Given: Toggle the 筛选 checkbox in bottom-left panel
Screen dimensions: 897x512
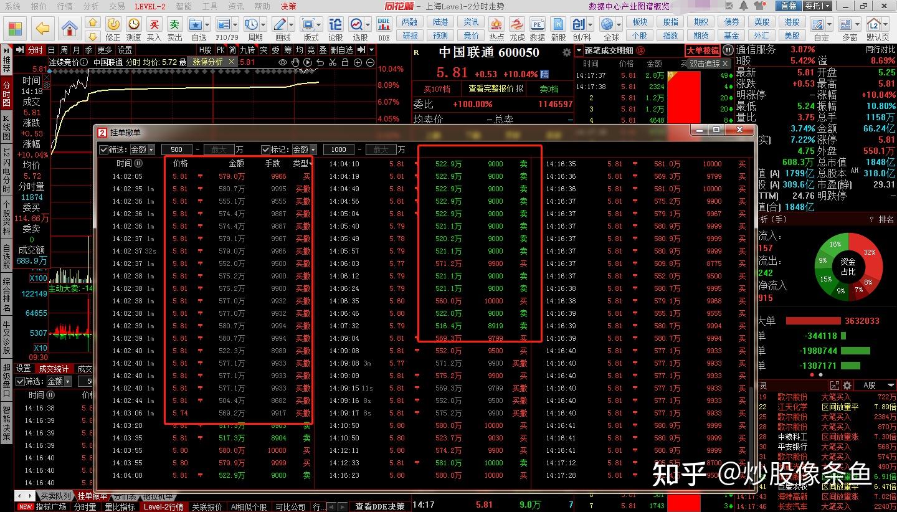Looking at the screenshot, I should point(20,381).
